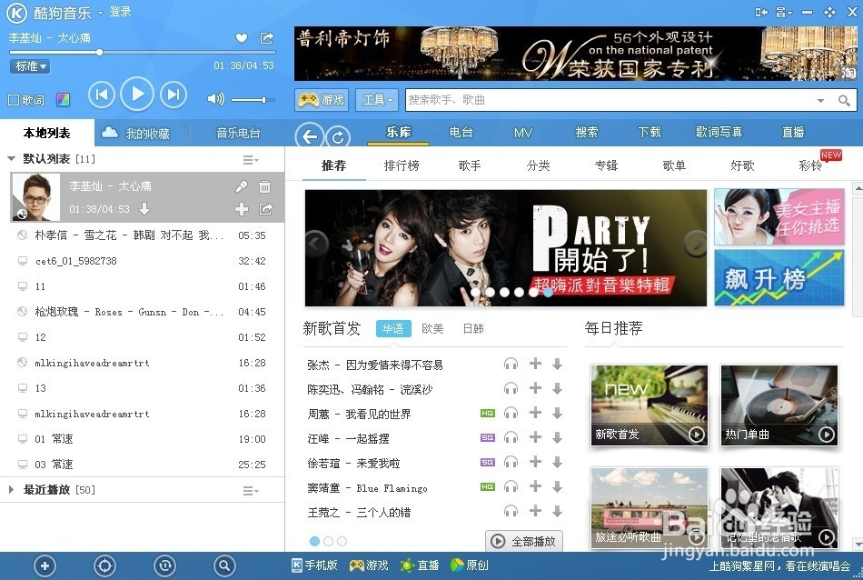Click the microphone icon on playing song
This screenshot has width=863, height=580.
coord(241,186)
